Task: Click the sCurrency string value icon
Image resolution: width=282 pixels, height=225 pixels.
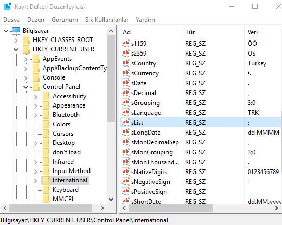Action: click(x=126, y=73)
